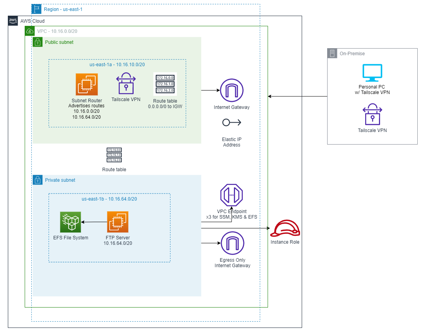The width and height of the screenshot is (431, 333).
Task: Expand the us-east-1a availability zone box
Action: click(x=117, y=64)
